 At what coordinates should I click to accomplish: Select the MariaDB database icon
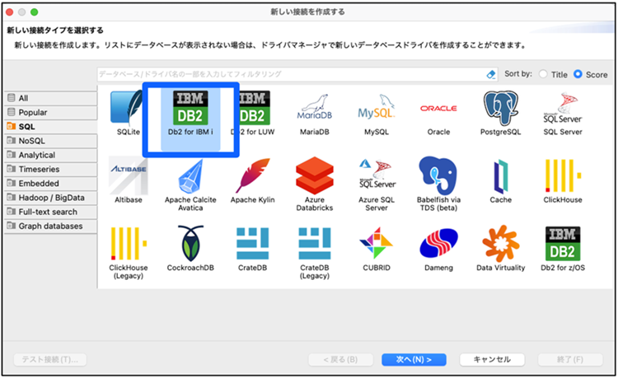coord(314,109)
